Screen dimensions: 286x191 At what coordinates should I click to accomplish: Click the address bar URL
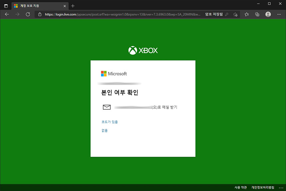123,14
